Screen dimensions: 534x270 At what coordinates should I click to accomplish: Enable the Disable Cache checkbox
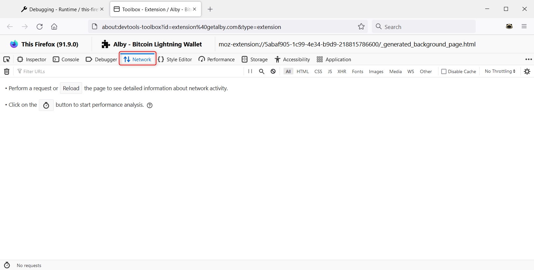[444, 71]
